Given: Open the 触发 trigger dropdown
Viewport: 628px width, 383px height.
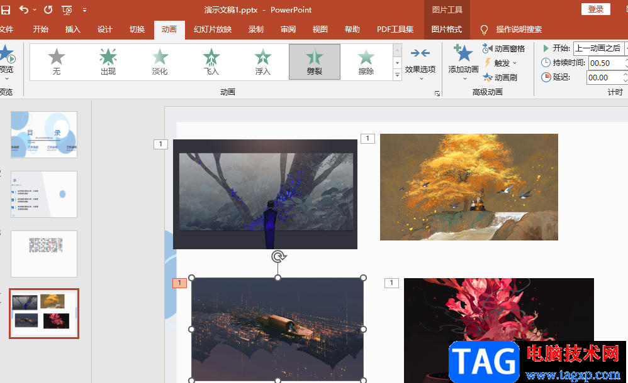Looking at the screenshot, I should coord(501,63).
